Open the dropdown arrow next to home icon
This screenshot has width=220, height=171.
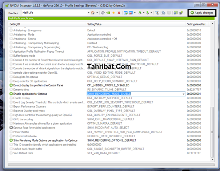(97, 13)
